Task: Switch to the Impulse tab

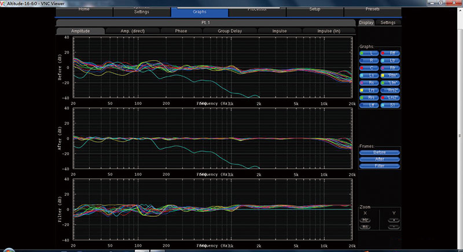Action: [280, 31]
